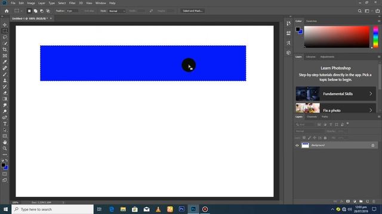Pick a color in the color field
Screen dimensions: 382x214
pyautogui.click(x=337, y=37)
